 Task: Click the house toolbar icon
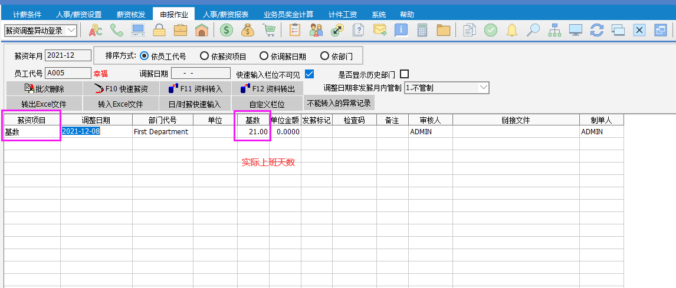pos(201,30)
